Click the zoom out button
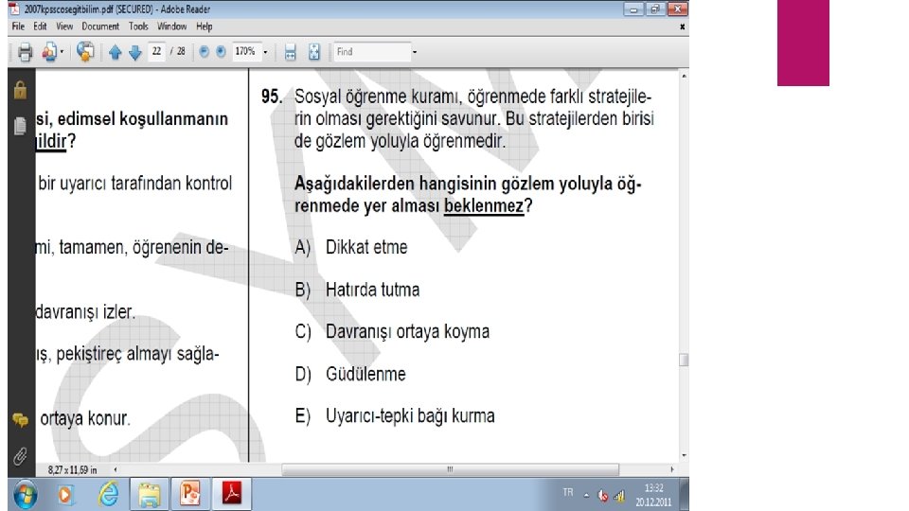 pos(205,51)
